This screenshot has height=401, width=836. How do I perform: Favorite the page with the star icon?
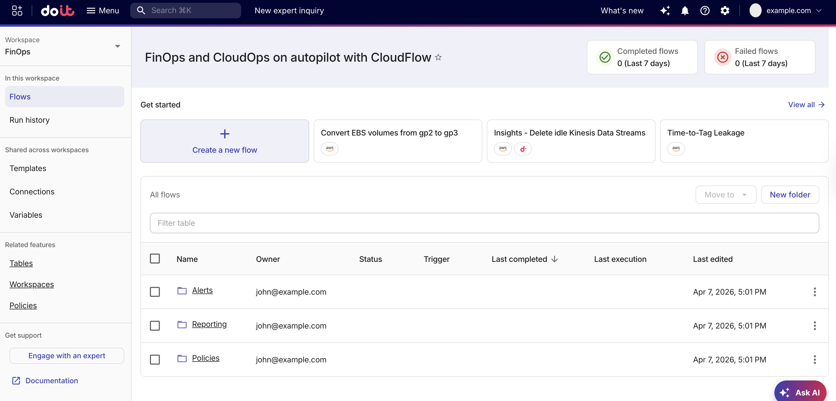point(438,57)
